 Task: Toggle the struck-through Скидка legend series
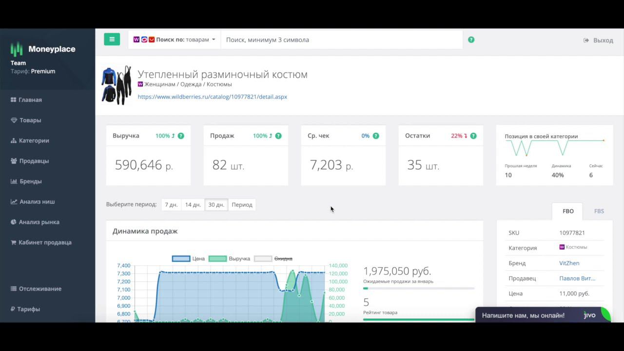[x=273, y=258]
